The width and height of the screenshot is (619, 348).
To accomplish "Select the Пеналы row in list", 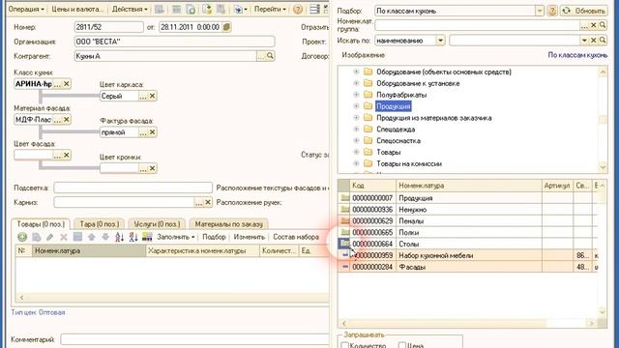I will (468, 221).
